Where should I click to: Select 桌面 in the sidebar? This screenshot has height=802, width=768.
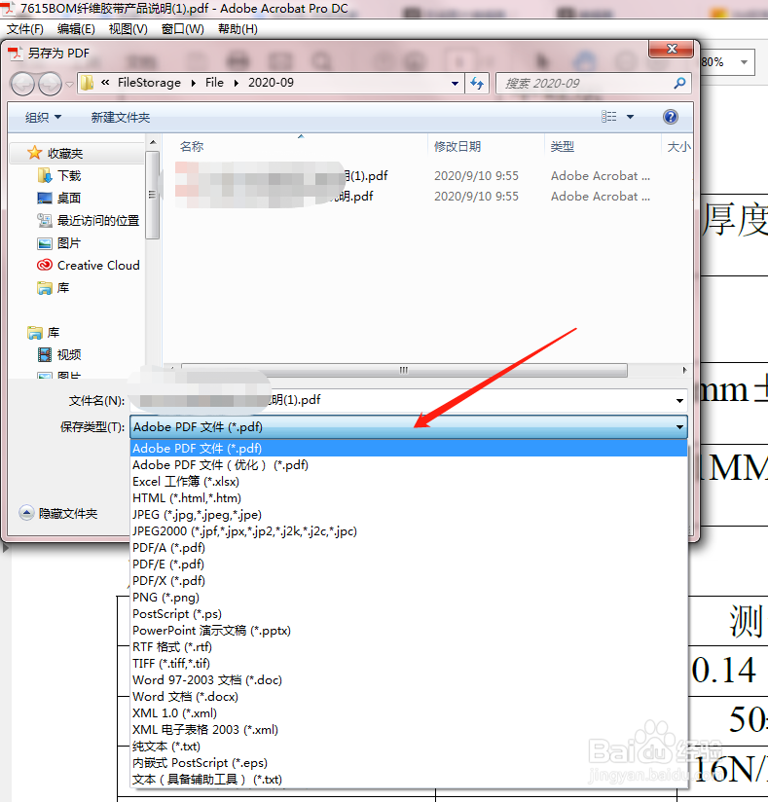pyautogui.click(x=59, y=198)
